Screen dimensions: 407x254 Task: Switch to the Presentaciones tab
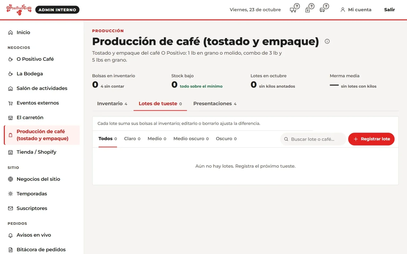(215, 104)
